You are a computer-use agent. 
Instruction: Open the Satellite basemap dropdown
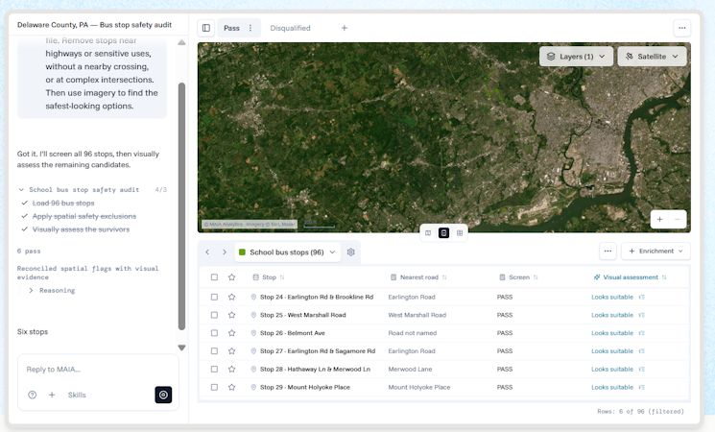[652, 57]
